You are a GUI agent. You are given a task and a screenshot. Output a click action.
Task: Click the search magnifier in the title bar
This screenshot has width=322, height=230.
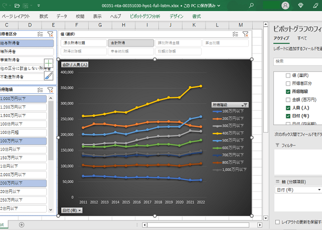pyautogui.click(x=251, y=6)
